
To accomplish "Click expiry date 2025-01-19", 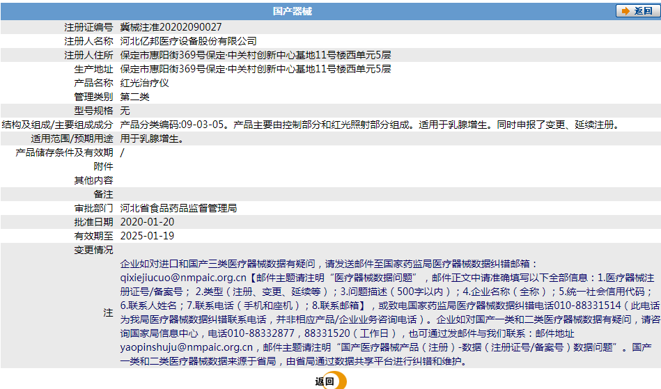I will pos(147,236).
